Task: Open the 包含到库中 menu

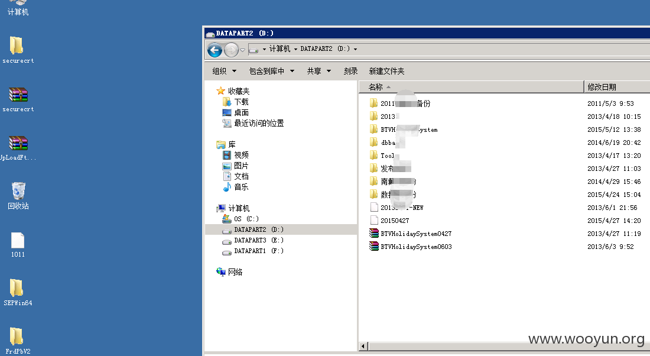Action: coord(272,71)
